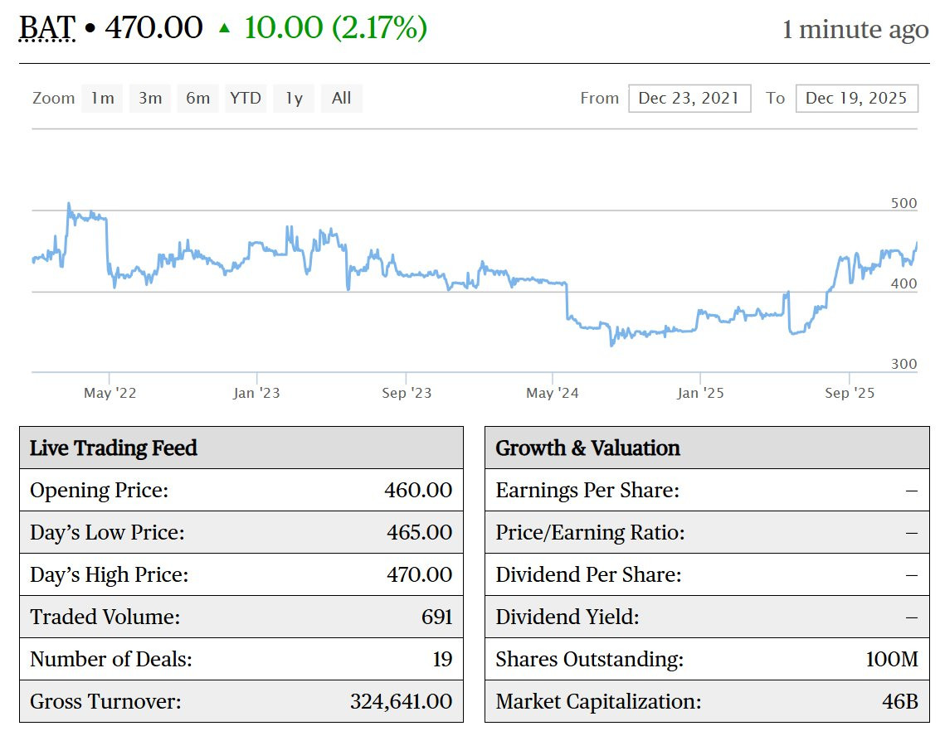Click the Market Capitalization row

click(x=706, y=702)
